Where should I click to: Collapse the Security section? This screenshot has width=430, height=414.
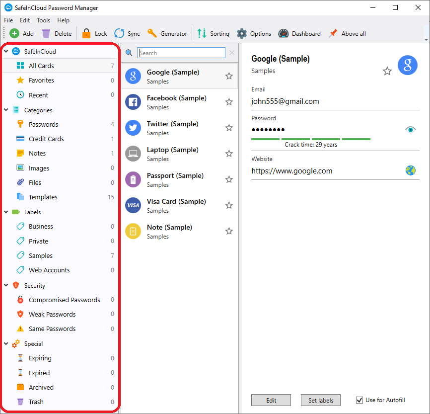(6, 285)
